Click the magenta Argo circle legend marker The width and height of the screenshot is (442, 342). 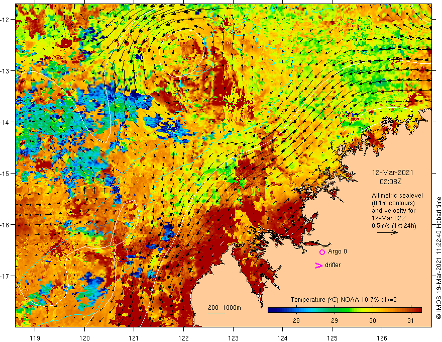coord(322,252)
